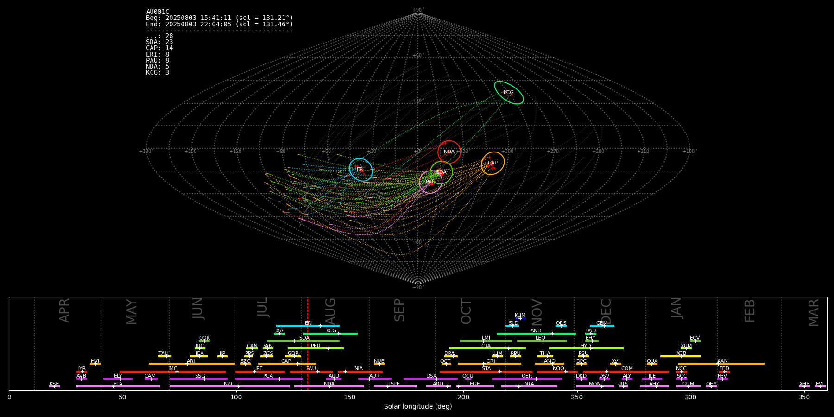Click the AUG month label in the timeline

pyautogui.click(x=330, y=310)
